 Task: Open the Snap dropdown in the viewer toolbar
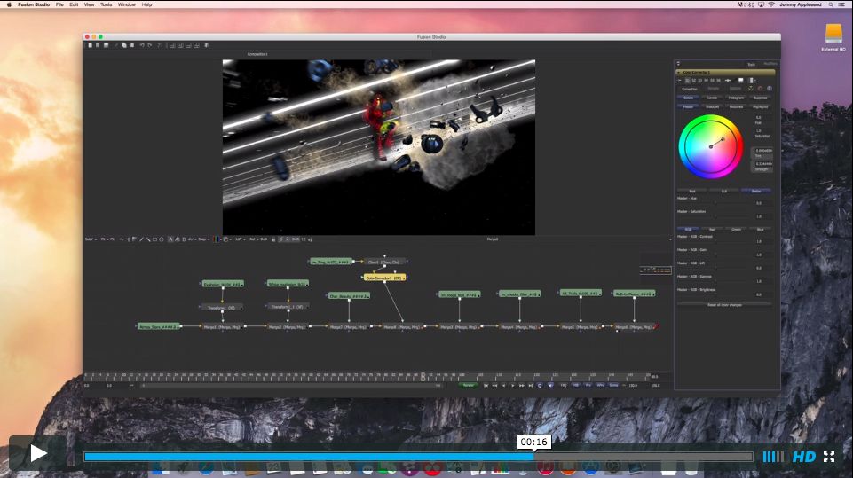point(202,239)
